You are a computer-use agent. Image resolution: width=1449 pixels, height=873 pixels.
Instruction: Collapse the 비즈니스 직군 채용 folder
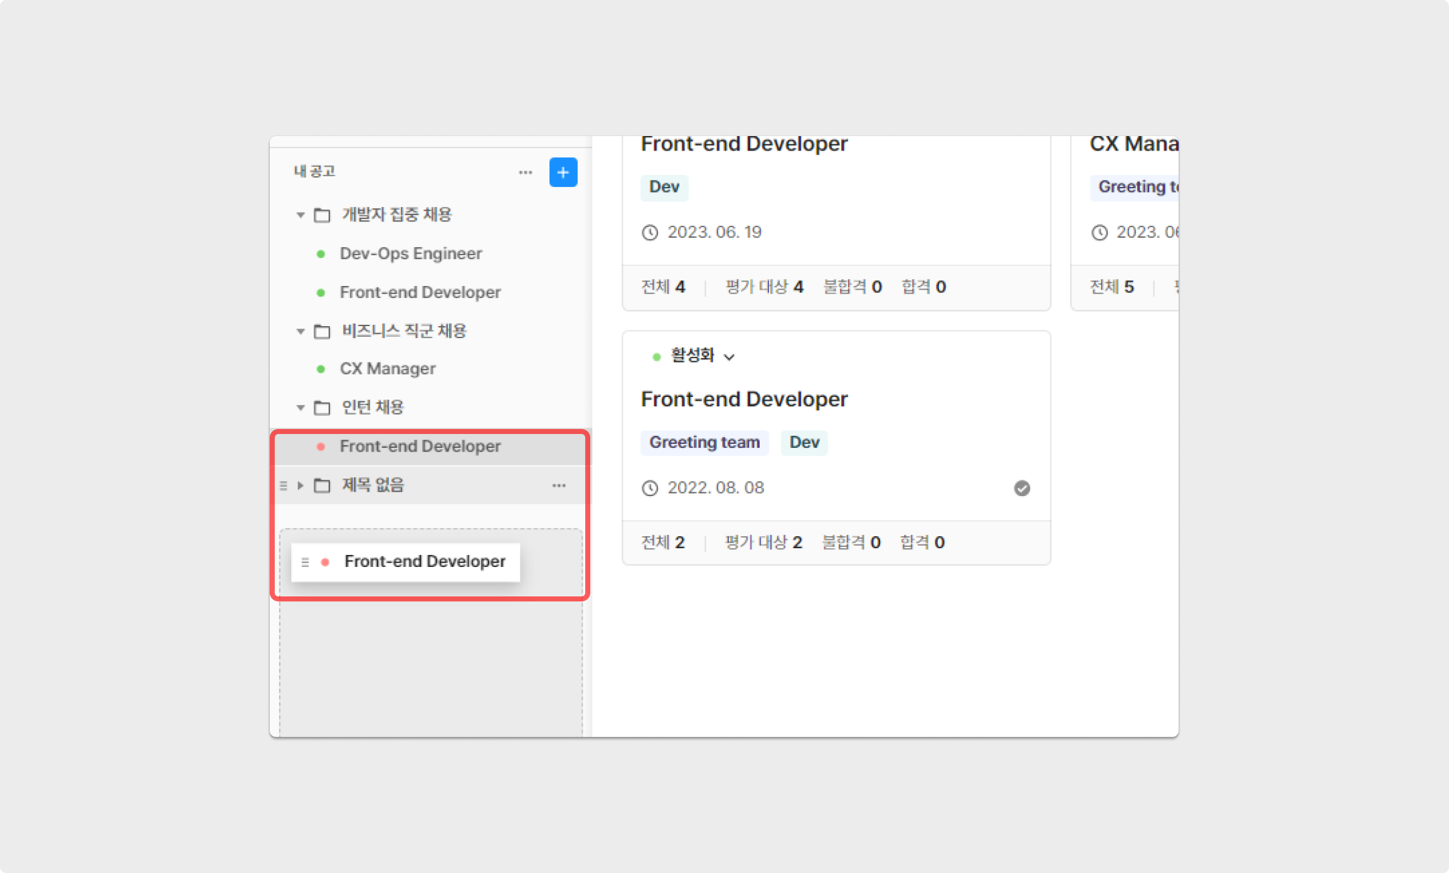[300, 331]
